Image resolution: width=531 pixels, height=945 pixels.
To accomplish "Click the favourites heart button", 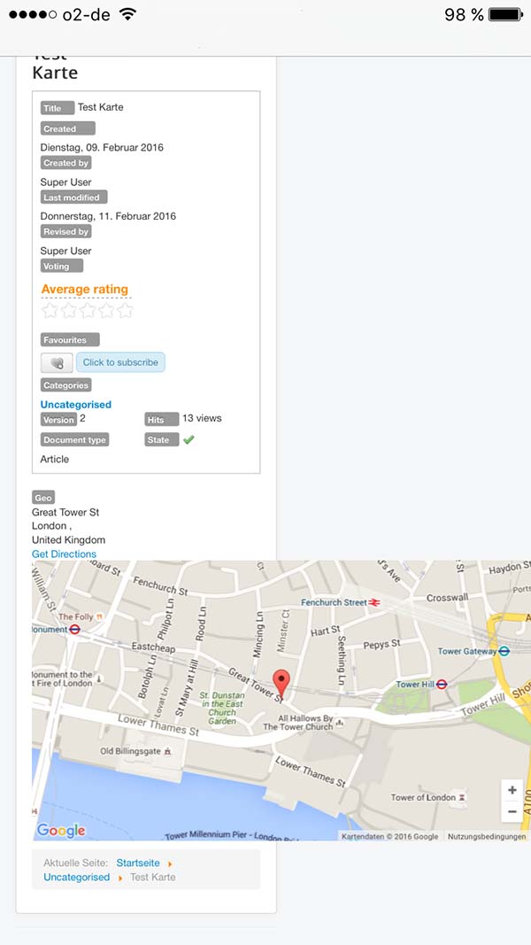I will pos(57,363).
